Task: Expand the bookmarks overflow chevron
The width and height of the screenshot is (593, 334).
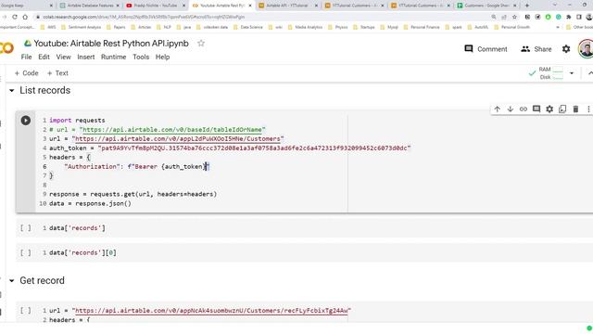Action: tap(558, 27)
